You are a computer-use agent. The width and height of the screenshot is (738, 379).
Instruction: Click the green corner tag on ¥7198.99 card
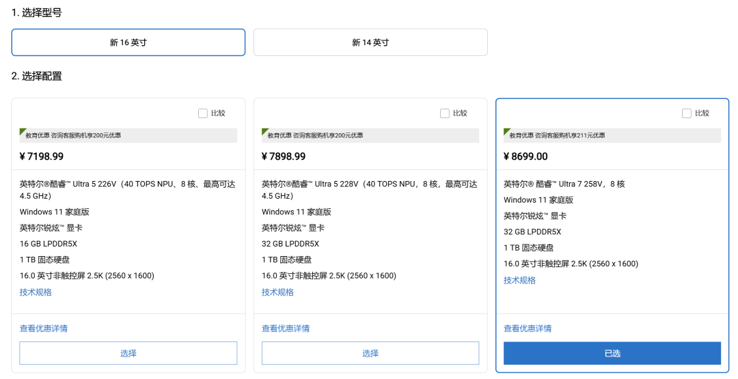[x=22, y=131]
